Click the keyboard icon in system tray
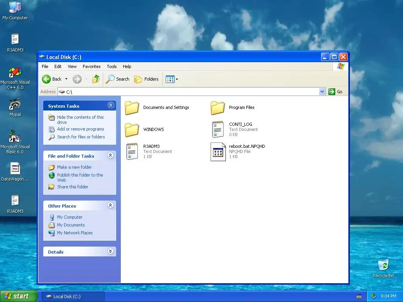The height and width of the screenshot is (302, 403). (359, 296)
